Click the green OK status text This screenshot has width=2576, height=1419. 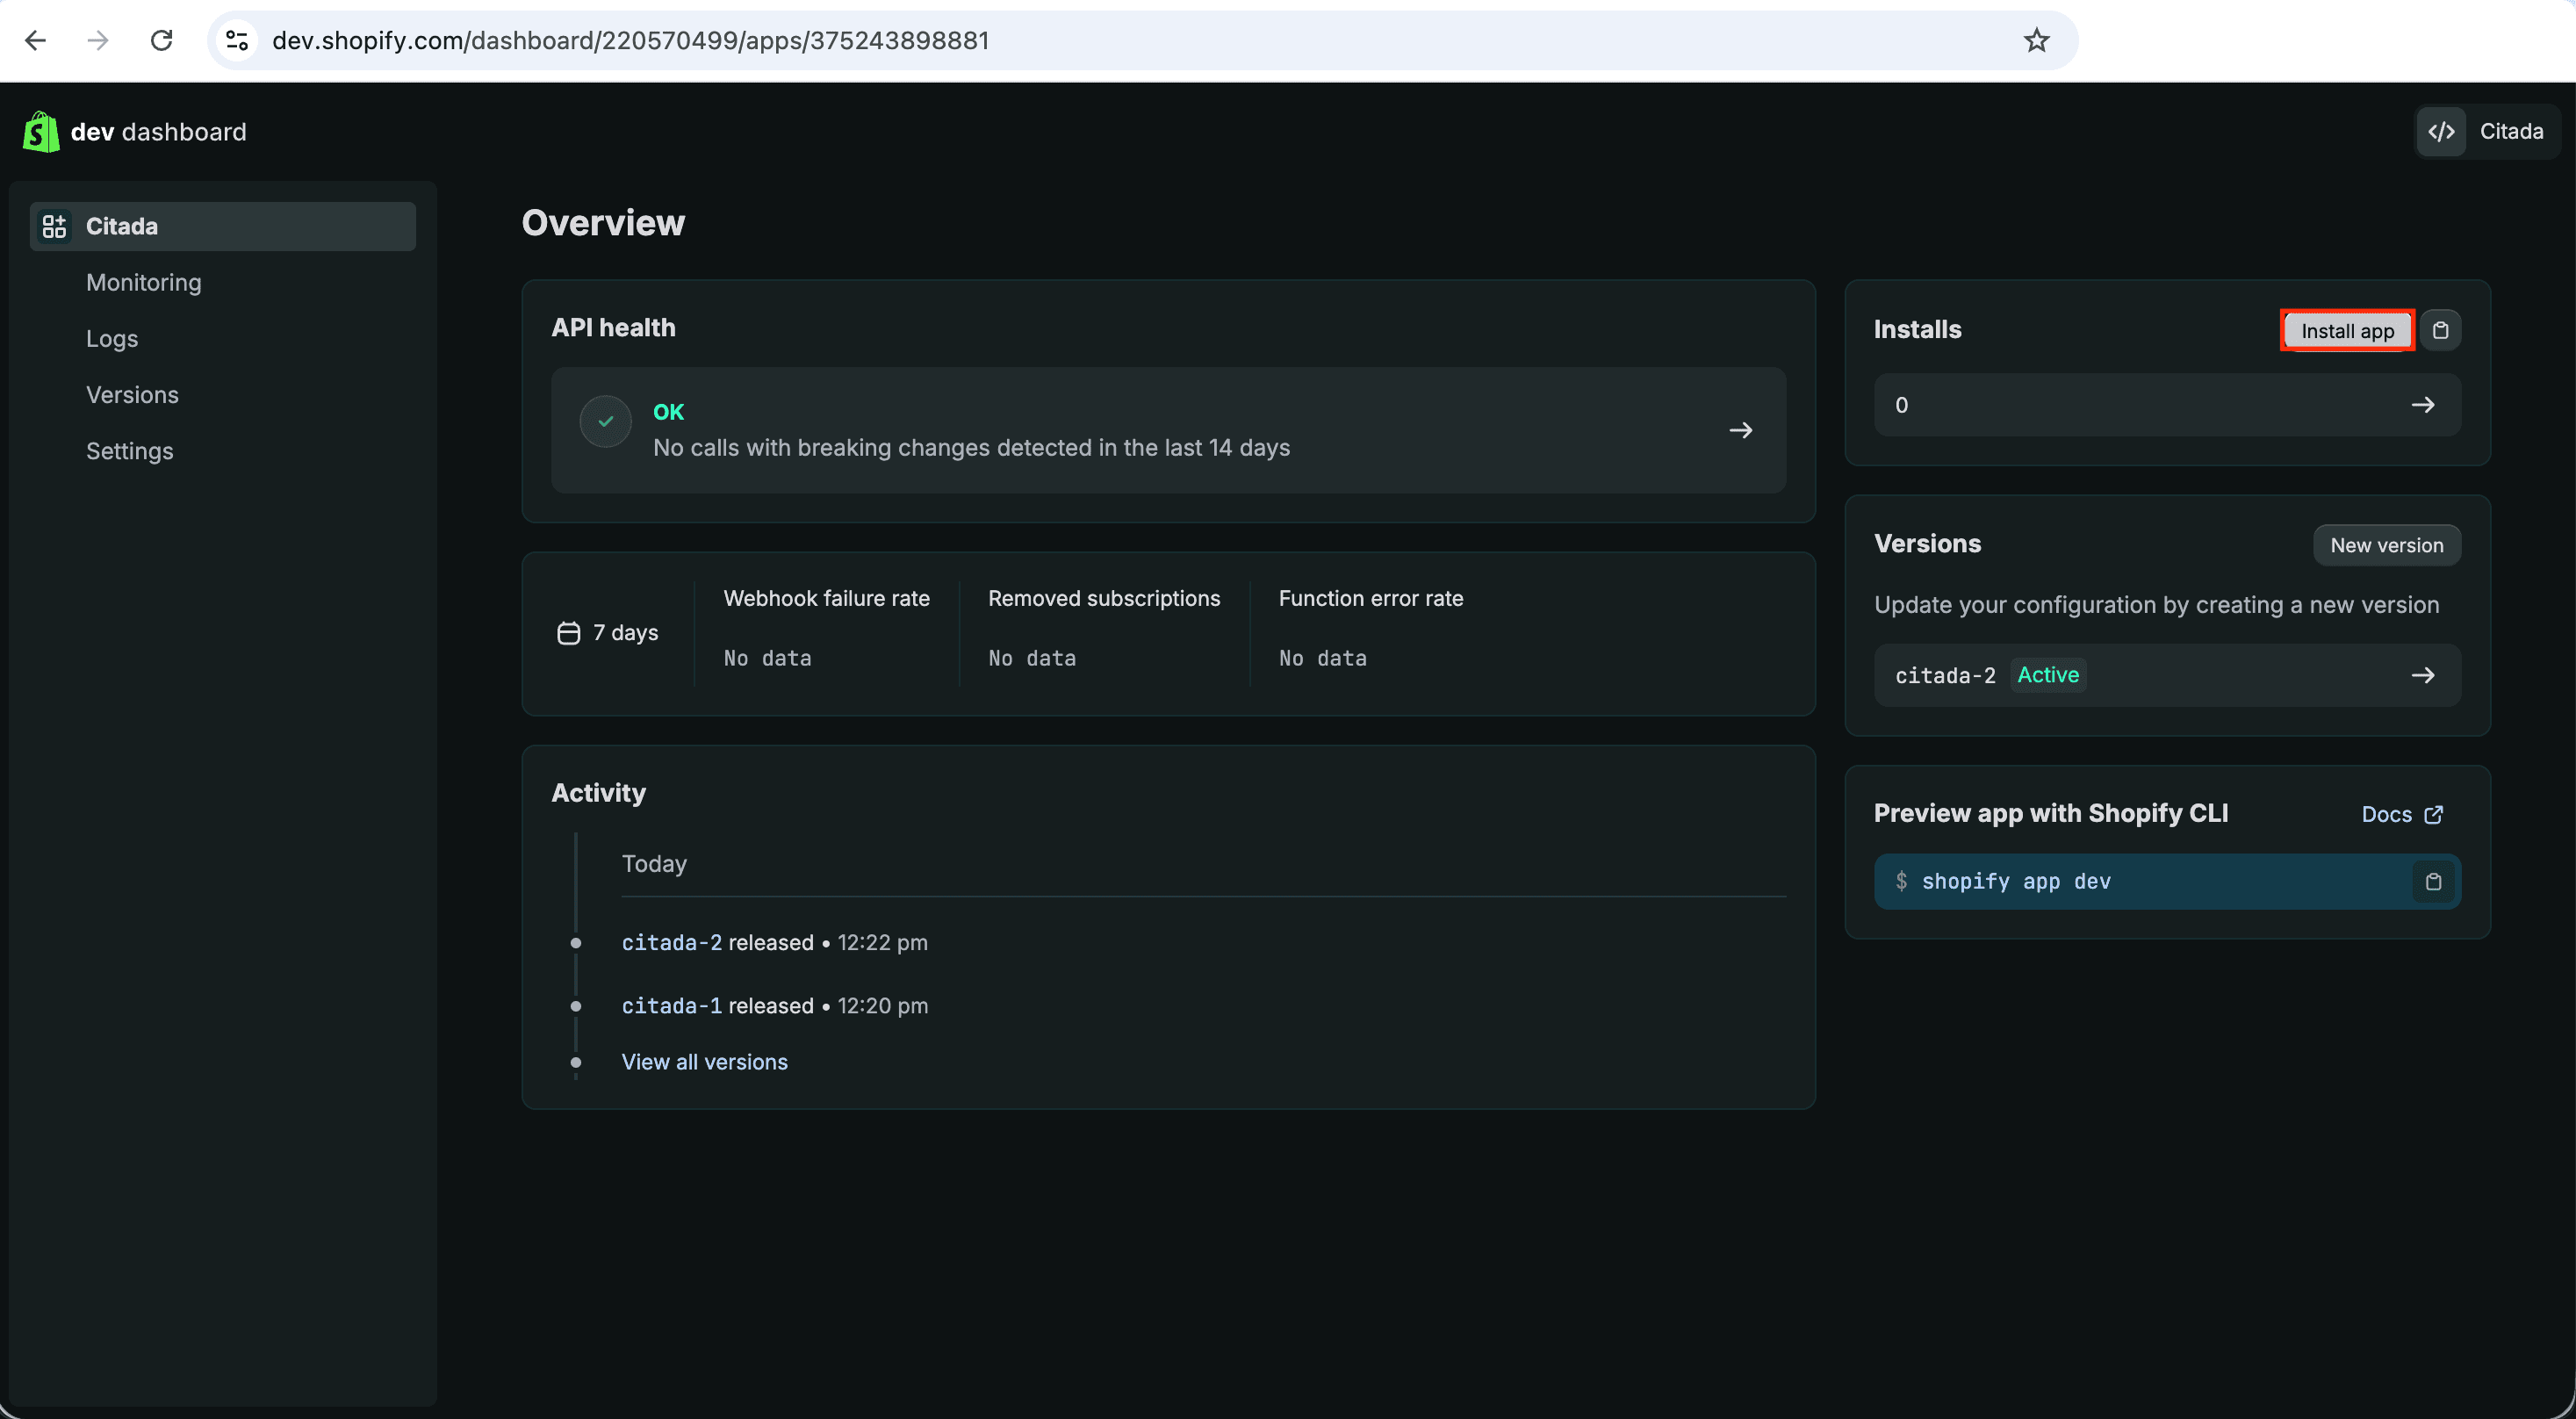[x=668, y=412]
